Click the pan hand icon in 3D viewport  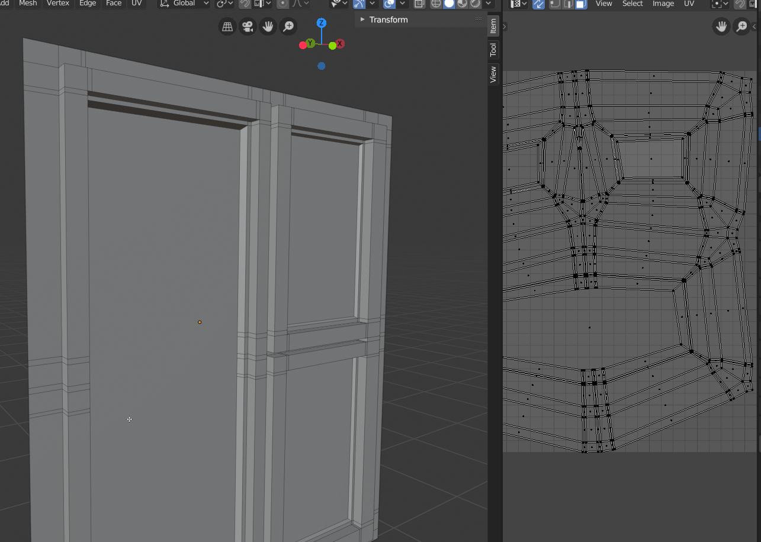coord(268,27)
